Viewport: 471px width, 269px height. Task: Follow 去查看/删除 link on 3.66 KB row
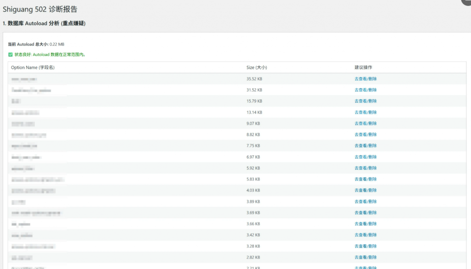coord(365,224)
